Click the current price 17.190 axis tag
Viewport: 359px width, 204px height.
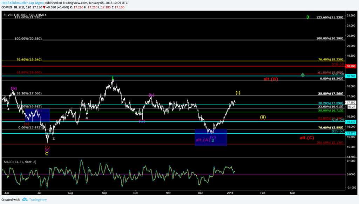pyautogui.click(x=351, y=103)
